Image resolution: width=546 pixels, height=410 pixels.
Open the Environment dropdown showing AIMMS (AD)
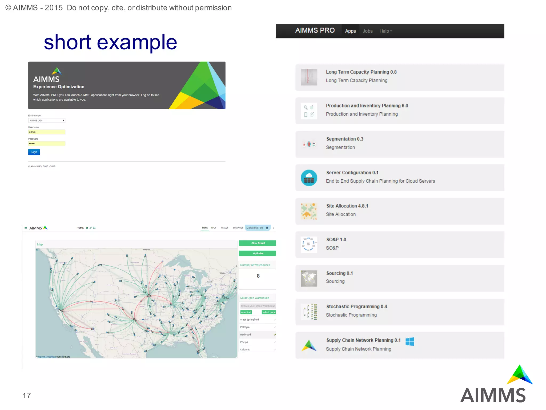tap(47, 120)
